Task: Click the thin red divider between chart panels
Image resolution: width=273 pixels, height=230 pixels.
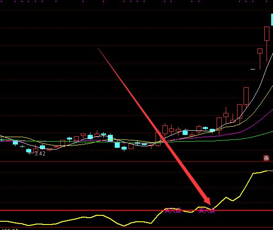Action: tap(137, 162)
